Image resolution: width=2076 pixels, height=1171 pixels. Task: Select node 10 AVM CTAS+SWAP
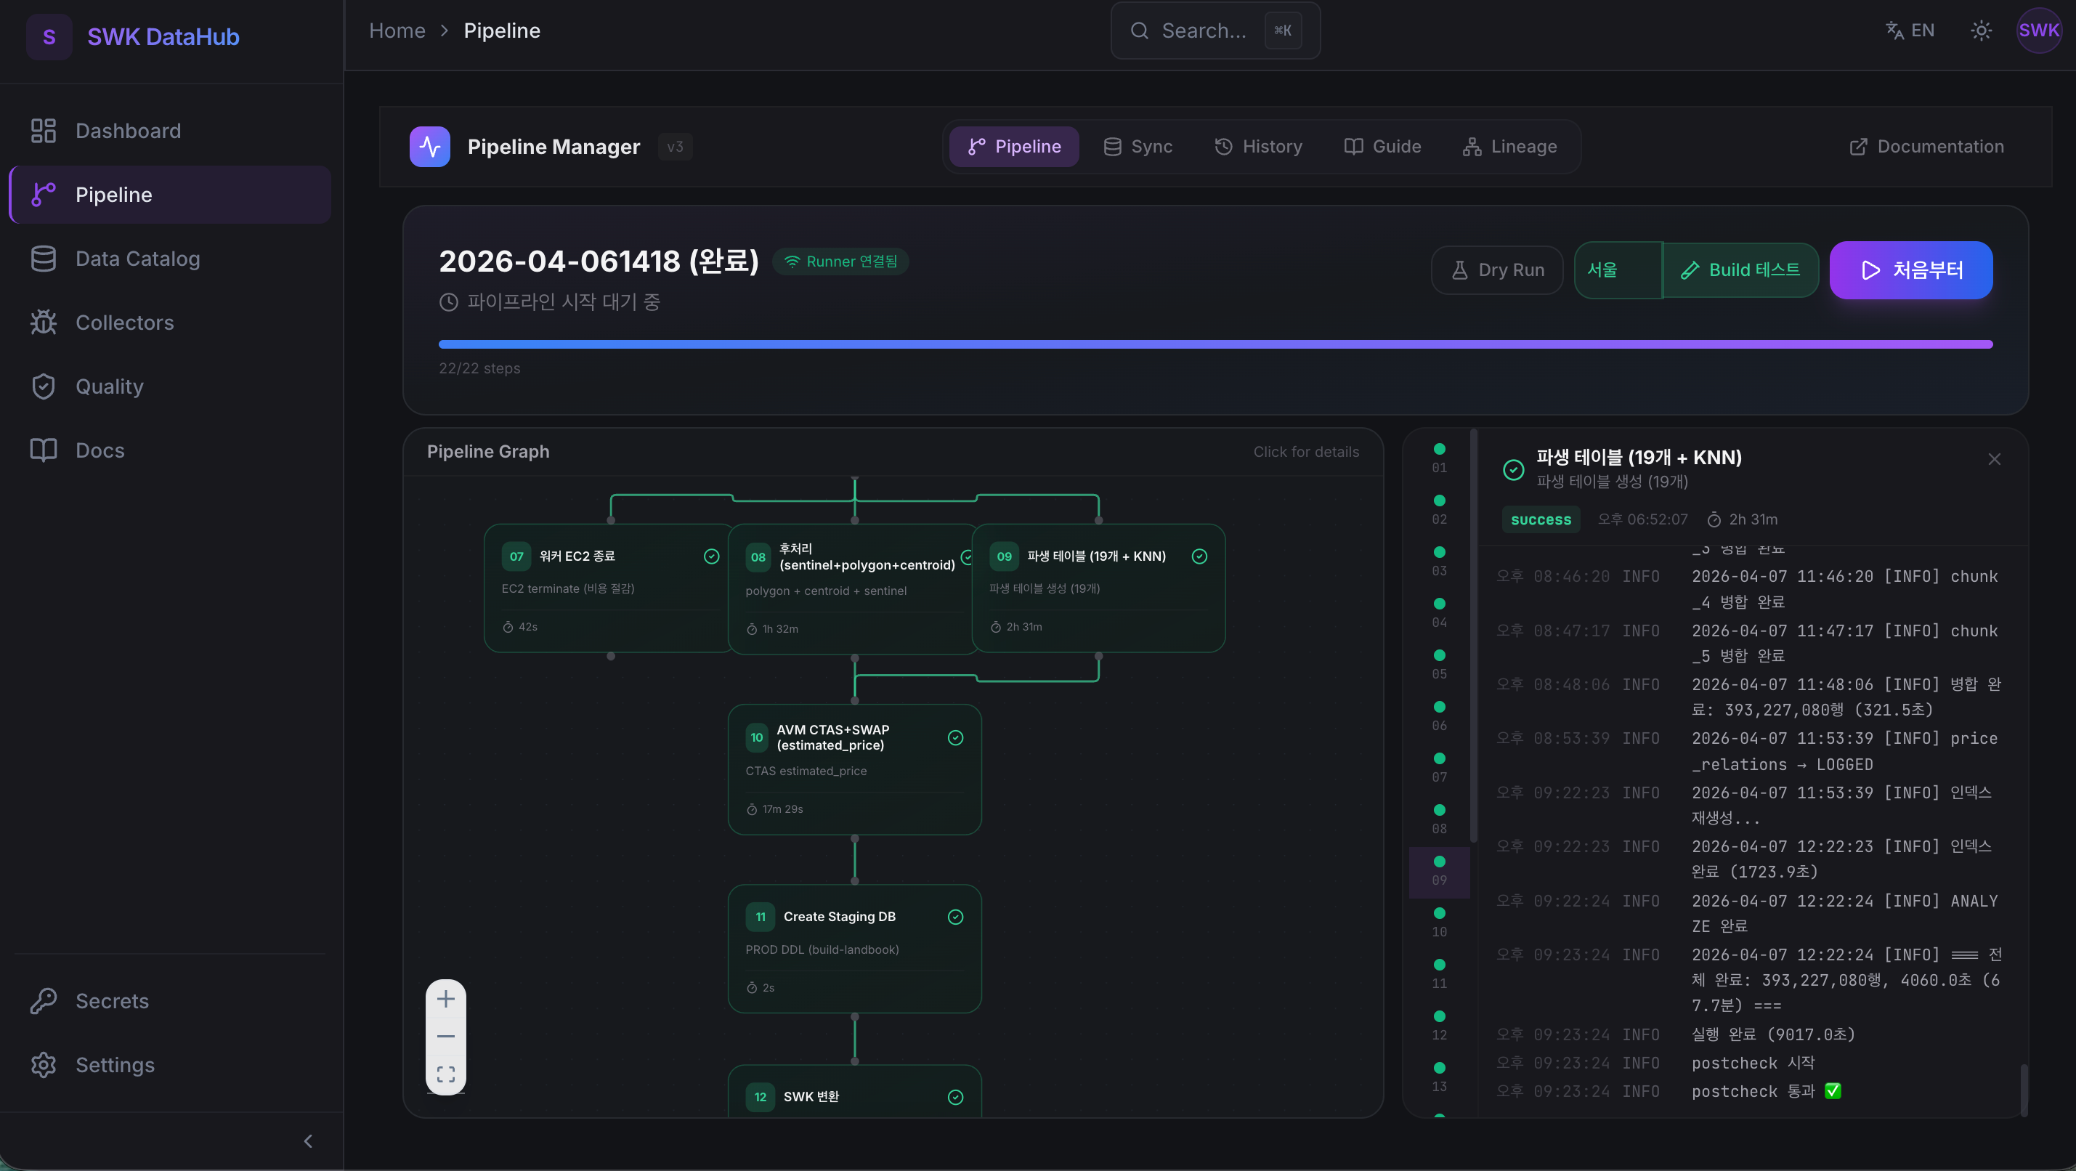point(854,770)
